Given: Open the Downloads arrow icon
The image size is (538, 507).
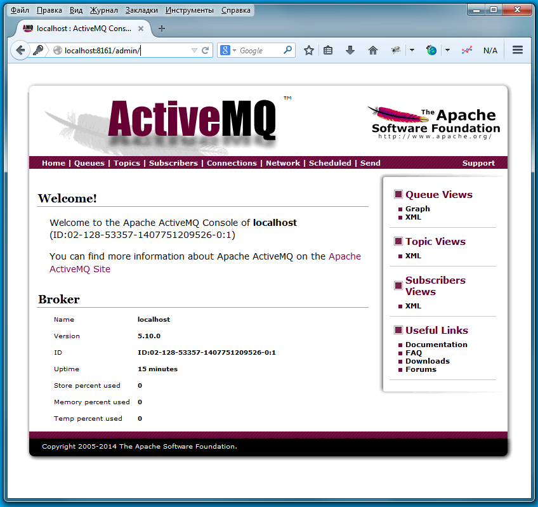Looking at the screenshot, I should point(350,51).
